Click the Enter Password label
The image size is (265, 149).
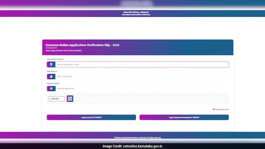[52, 71]
